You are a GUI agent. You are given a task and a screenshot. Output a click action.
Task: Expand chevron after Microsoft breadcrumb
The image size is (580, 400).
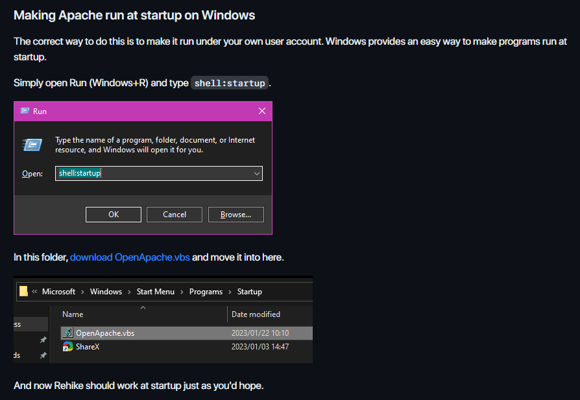[x=82, y=292]
